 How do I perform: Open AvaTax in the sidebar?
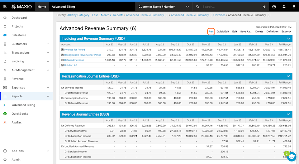pos(17,123)
